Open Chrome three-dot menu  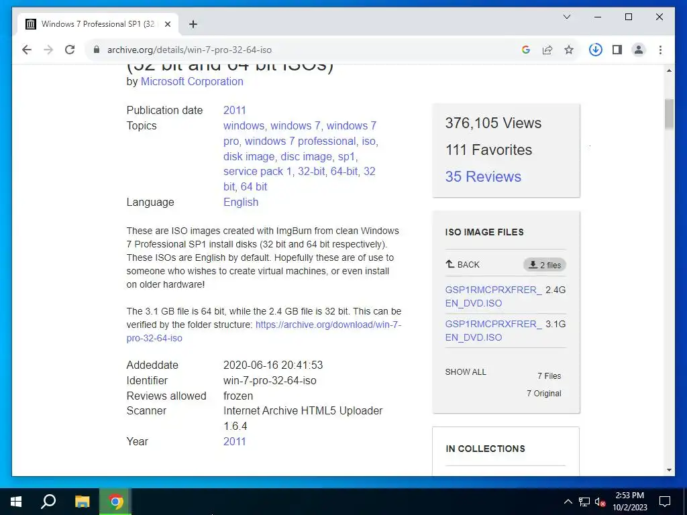point(660,50)
